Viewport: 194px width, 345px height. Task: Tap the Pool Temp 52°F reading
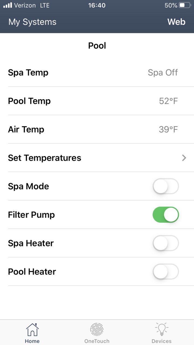pos(168,101)
